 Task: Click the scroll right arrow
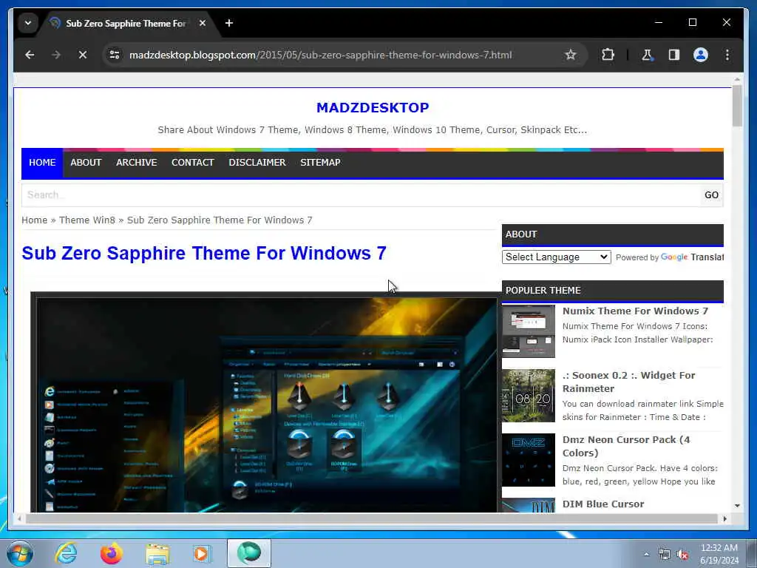pos(724,518)
